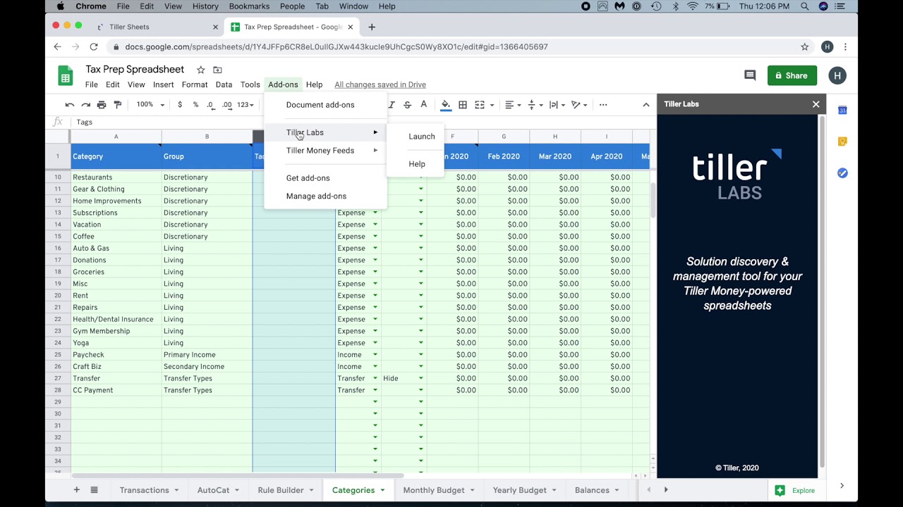Close the Tiller Labs sidebar
The width and height of the screenshot is (903, 507).
coord(816,104)
